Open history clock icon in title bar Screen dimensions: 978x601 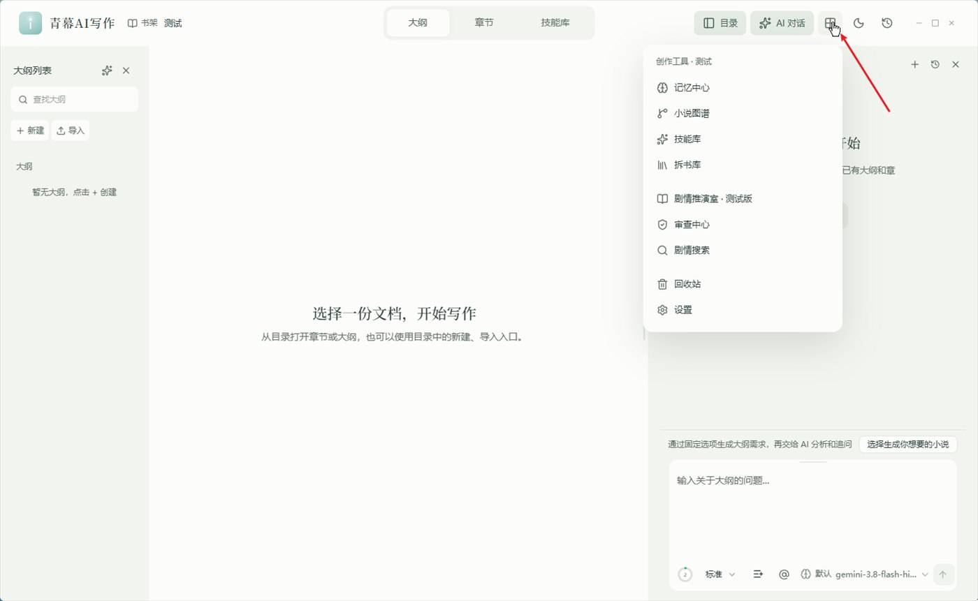click(x=887, y=23)
